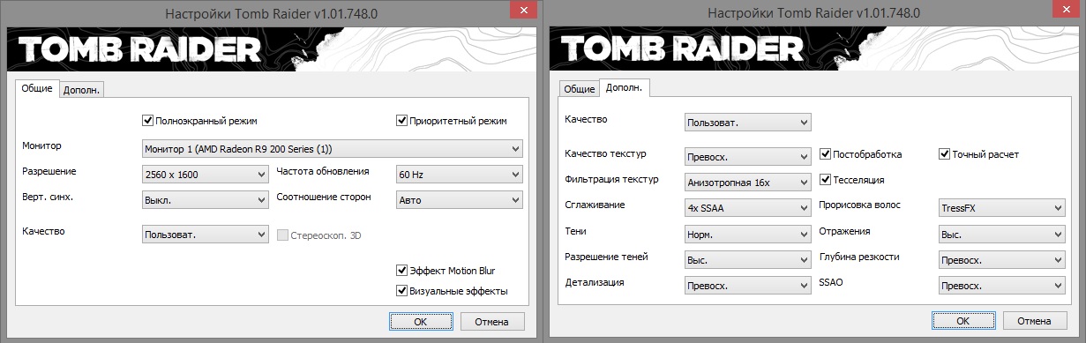Open Фильтрация текстур dropdown showing Анизотропная 16x
Viewport: 1086px width, 343px height.
click(x=747, y=182)
